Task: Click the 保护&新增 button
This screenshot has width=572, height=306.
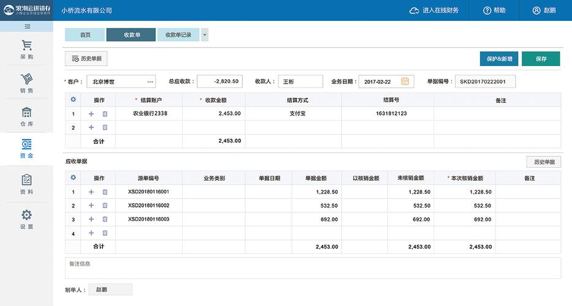Action: 499,59
